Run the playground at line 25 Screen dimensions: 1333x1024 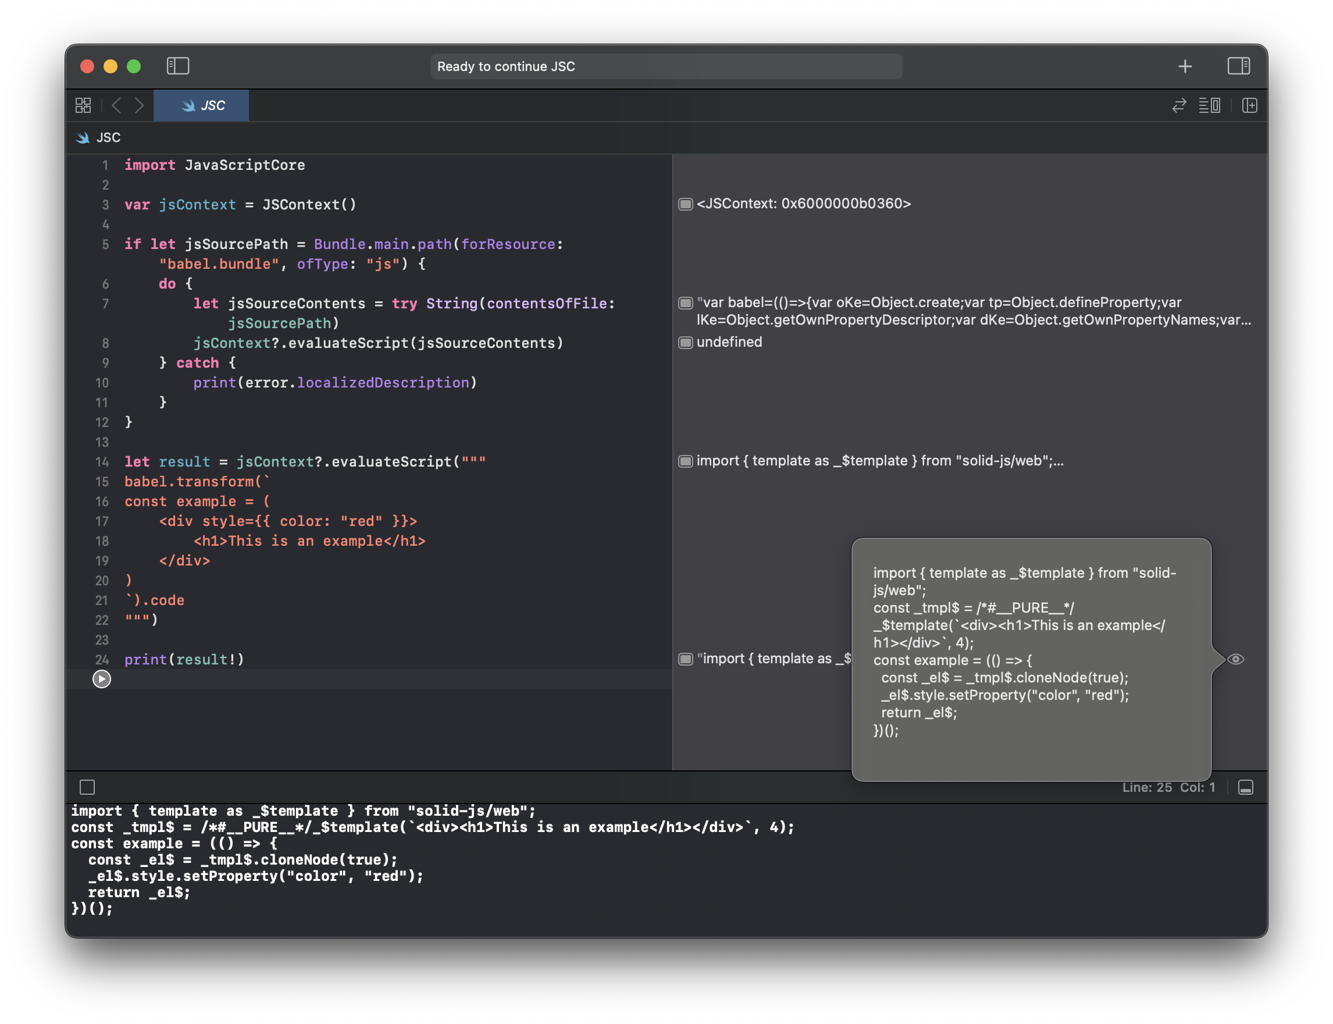point(102,679)
